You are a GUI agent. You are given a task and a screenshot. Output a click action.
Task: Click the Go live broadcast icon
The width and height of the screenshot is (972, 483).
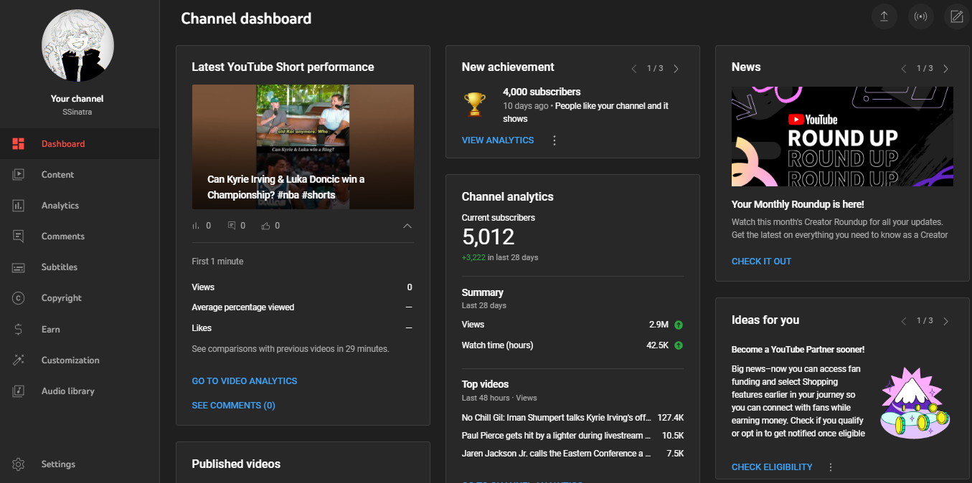[x=920, y=16]
